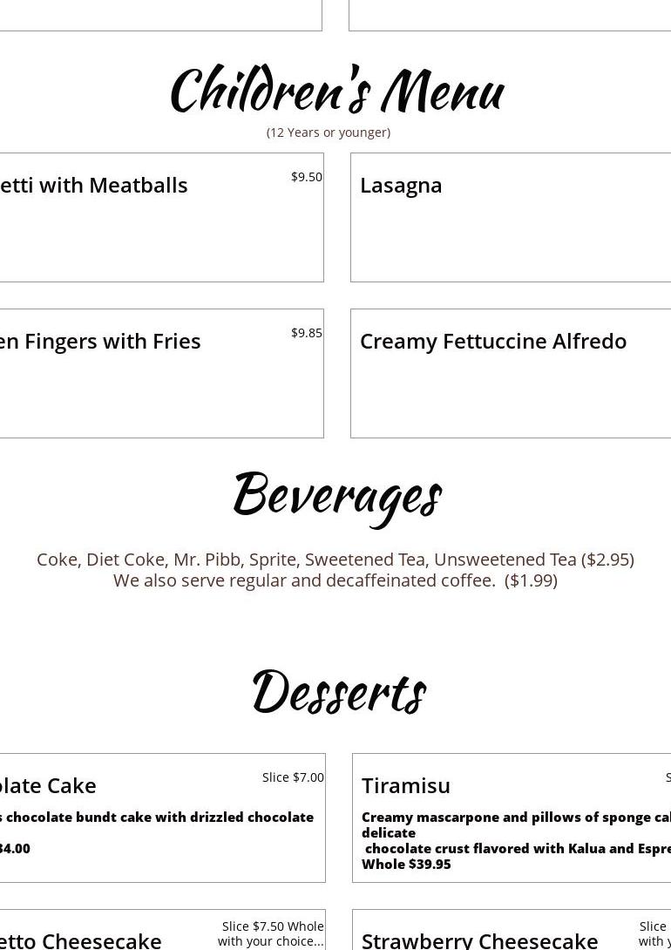Click the Children's Menu heading

click(x=336, y=91)
